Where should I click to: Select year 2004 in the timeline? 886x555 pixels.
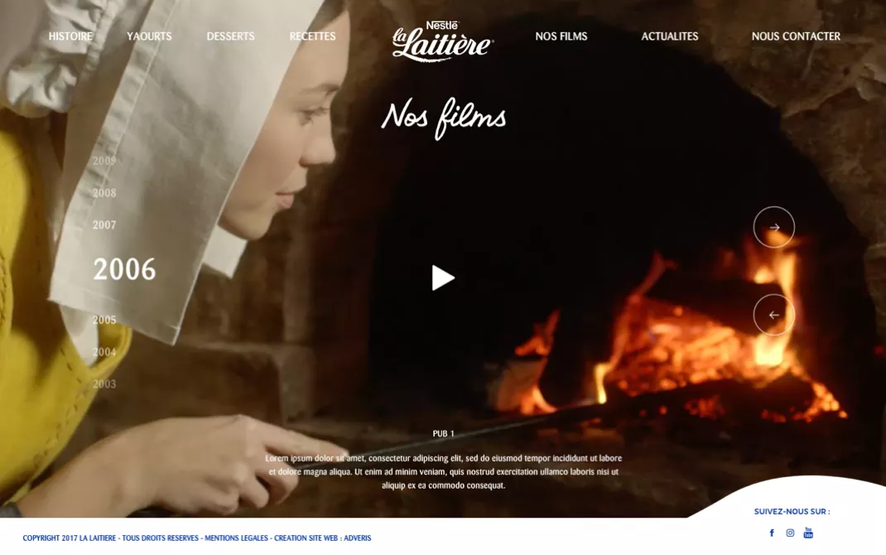click(104, 352)
